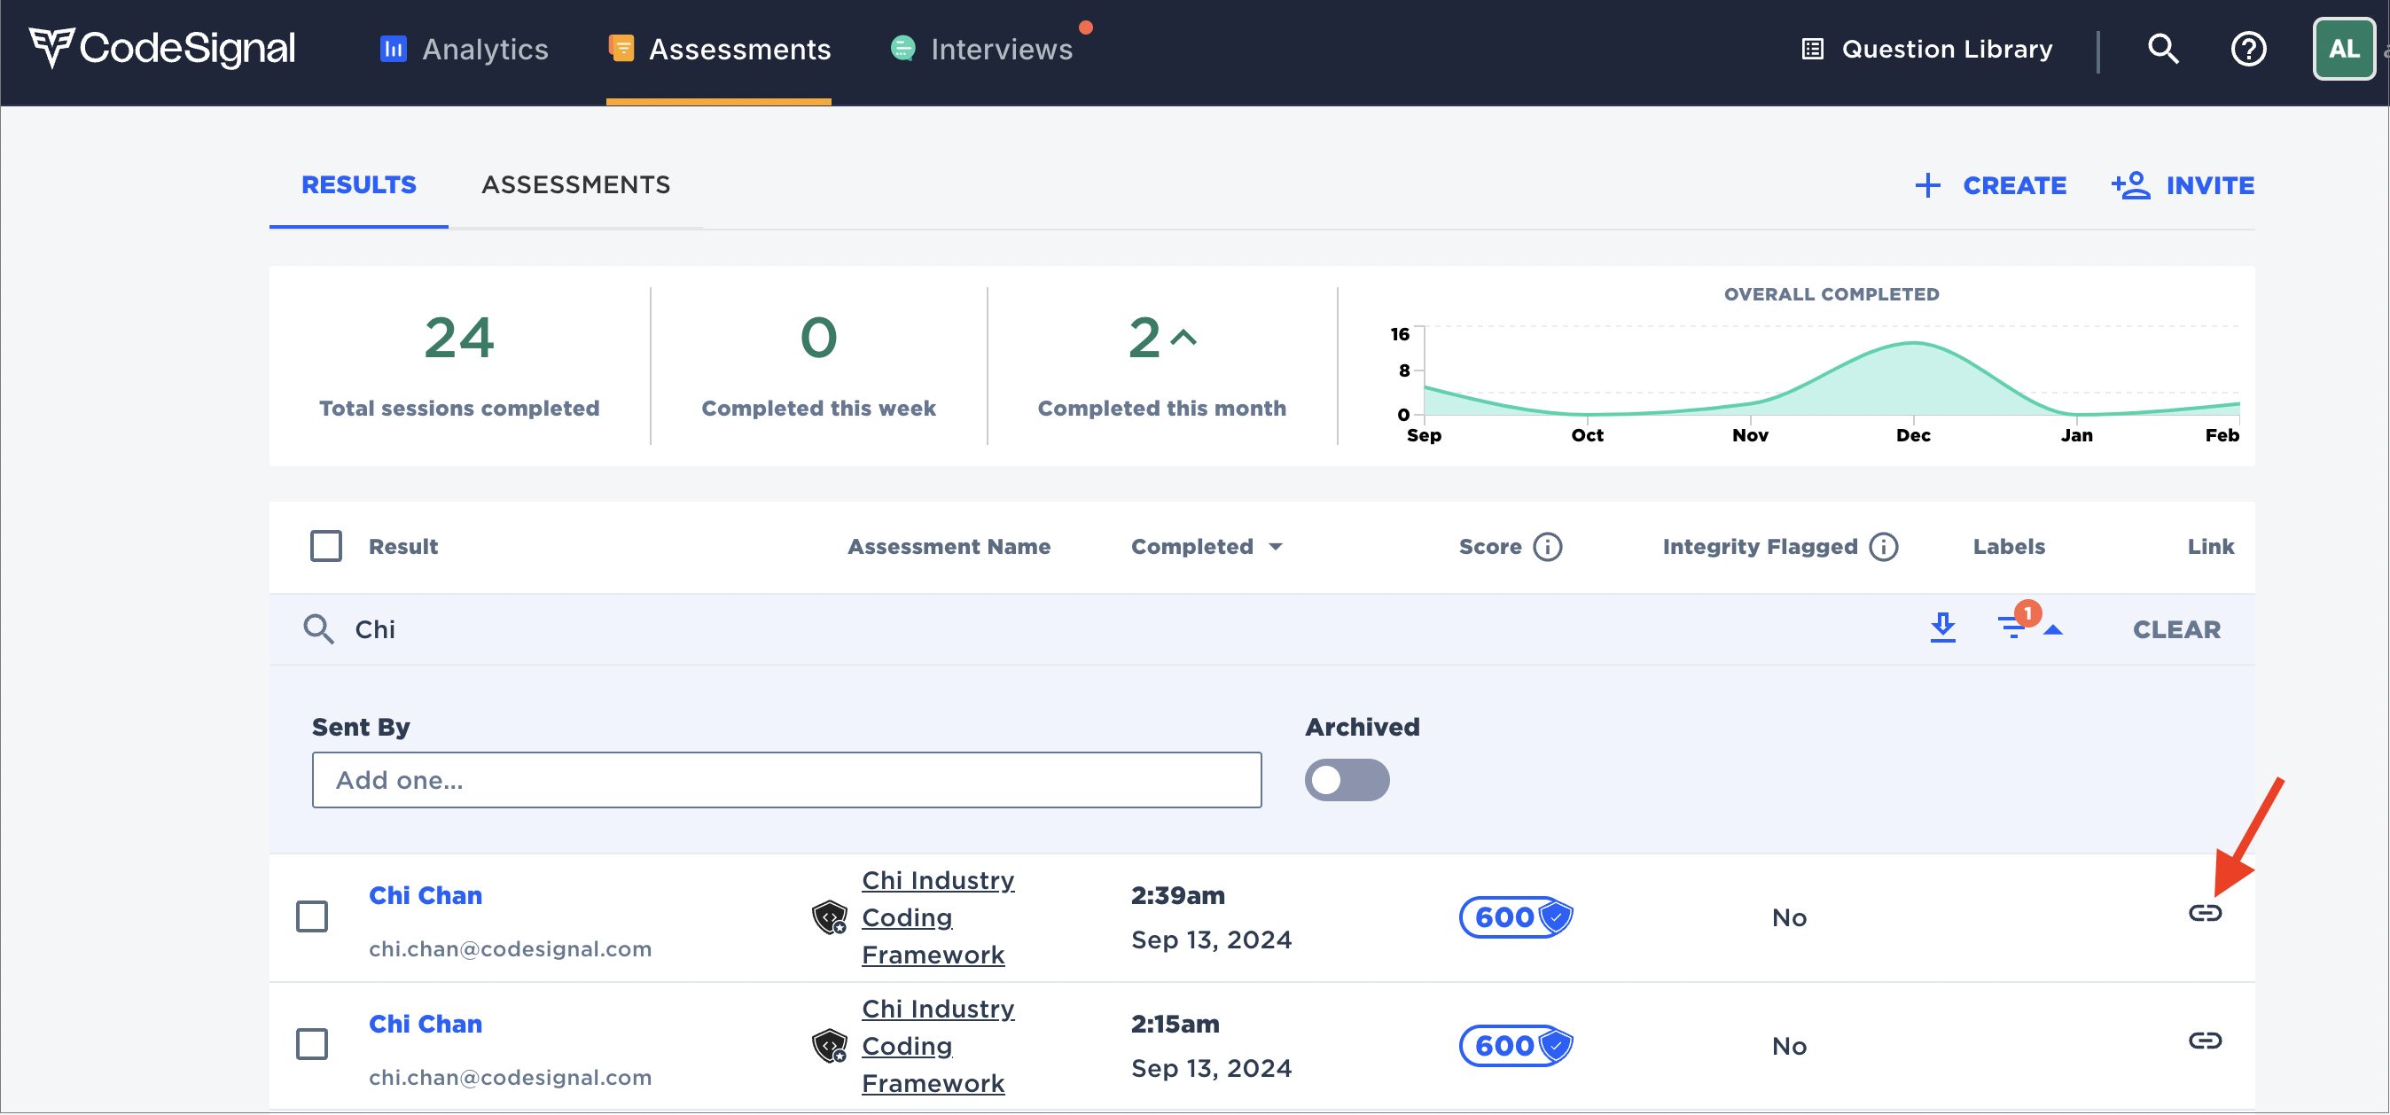
Task: Click the Integrity Flagged info icon
Action: coord(1883,546)
